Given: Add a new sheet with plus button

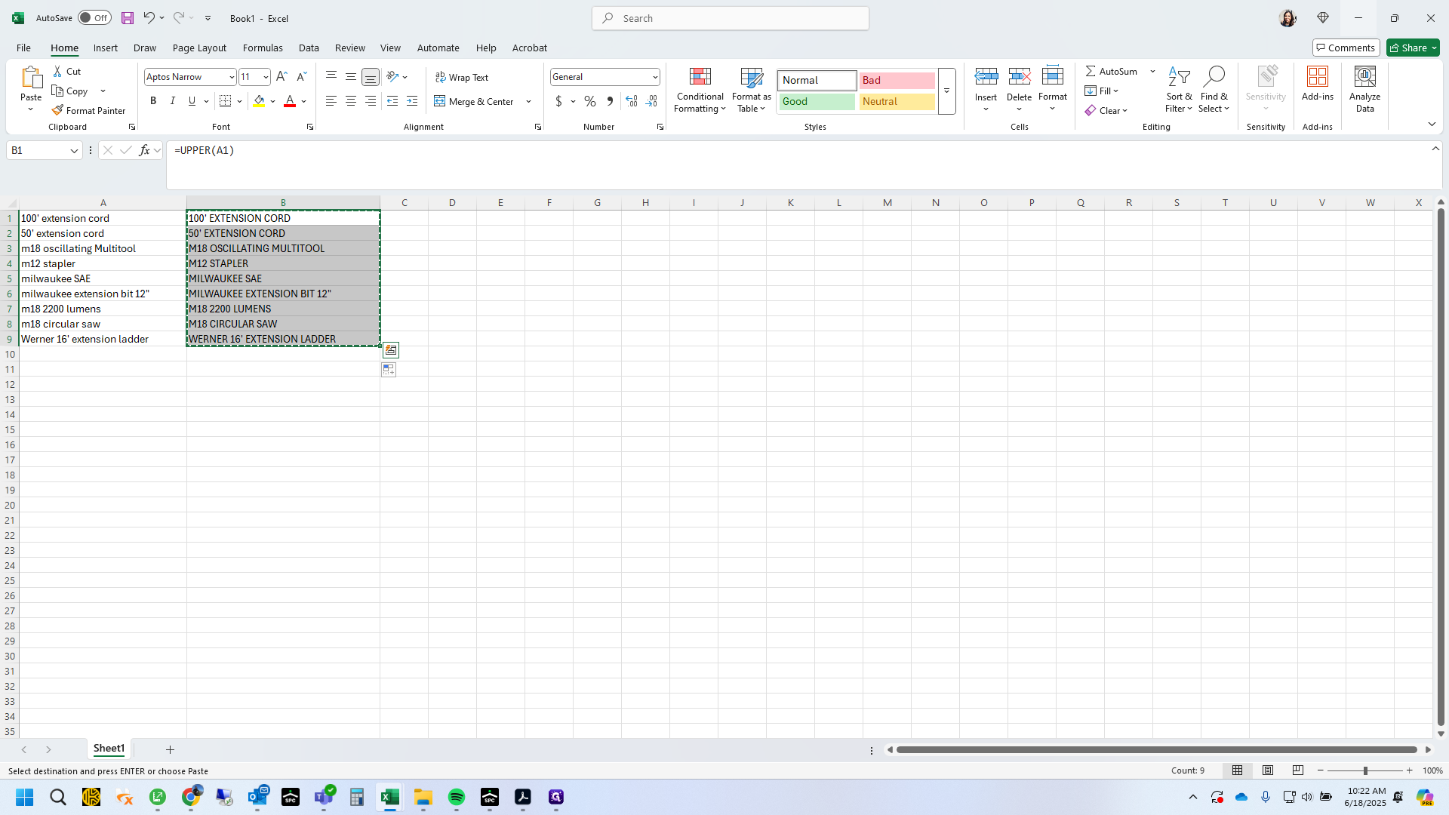Looking at the screenshot, I should point(170,749).
